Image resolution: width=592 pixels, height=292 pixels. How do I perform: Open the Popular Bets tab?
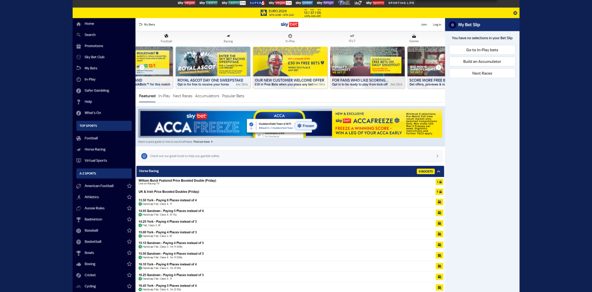tap(233, 96)
